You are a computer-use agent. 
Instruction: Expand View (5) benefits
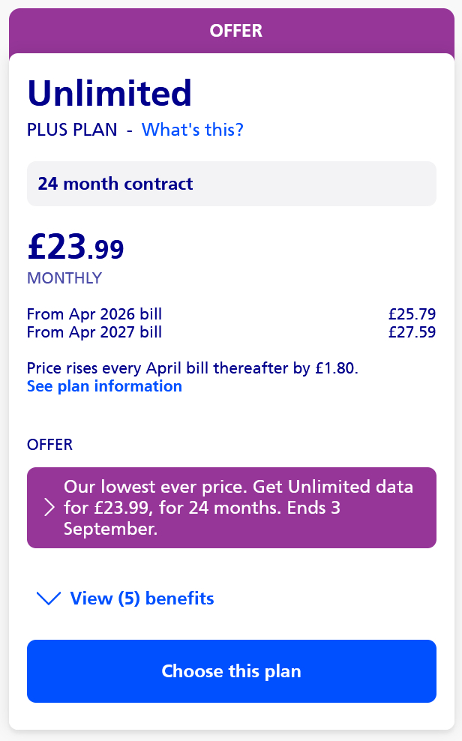(142, 598)
